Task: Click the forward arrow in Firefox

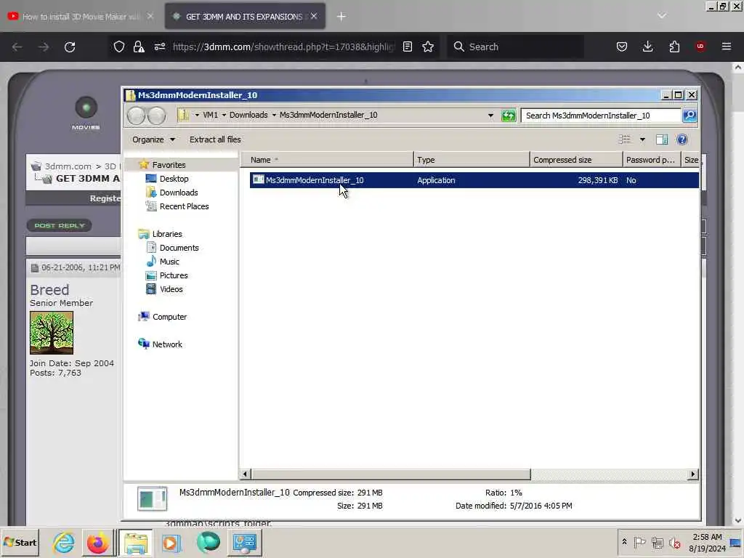Action: pyautogui.click(x=44, y=47)
